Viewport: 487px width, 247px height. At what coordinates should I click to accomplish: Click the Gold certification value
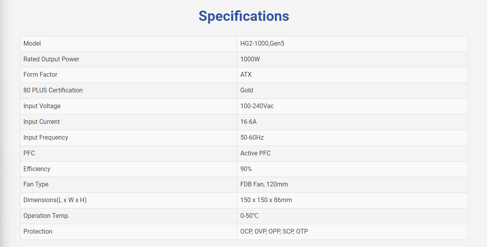247,90
